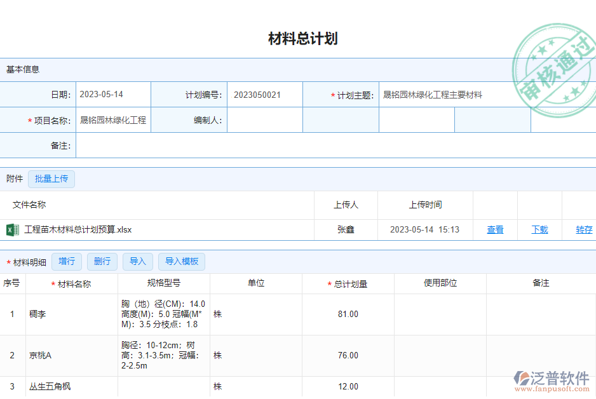Click the 导入模板 import template button

(x=182, y=261)
